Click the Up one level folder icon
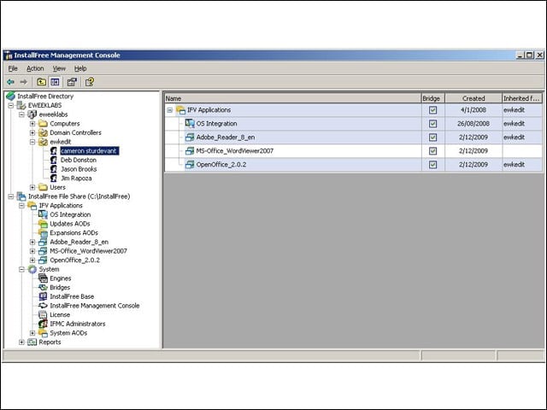The width and height of the screenshot is (547, 410). [42, 82]
